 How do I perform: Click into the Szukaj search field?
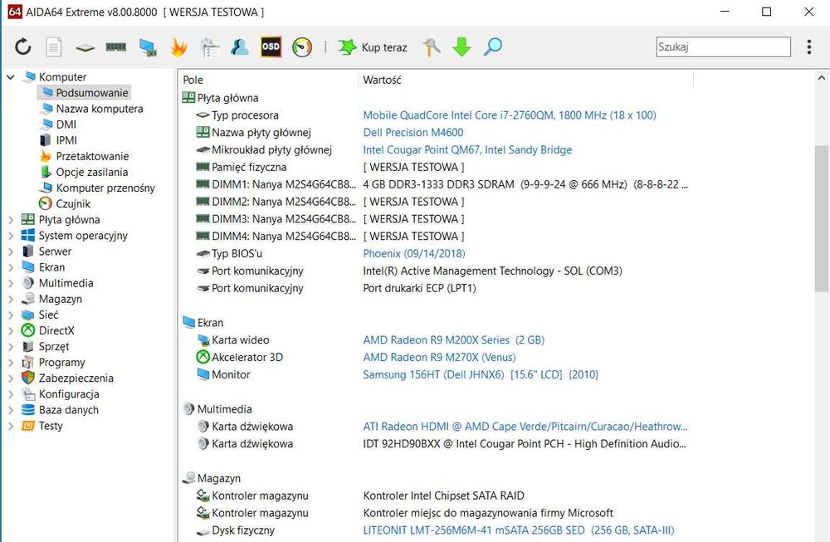[723, 46]
